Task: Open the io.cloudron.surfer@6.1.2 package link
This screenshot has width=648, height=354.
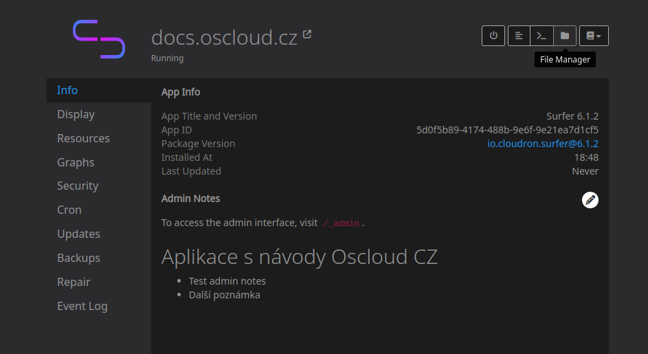Action: click(x=542, y=144)
